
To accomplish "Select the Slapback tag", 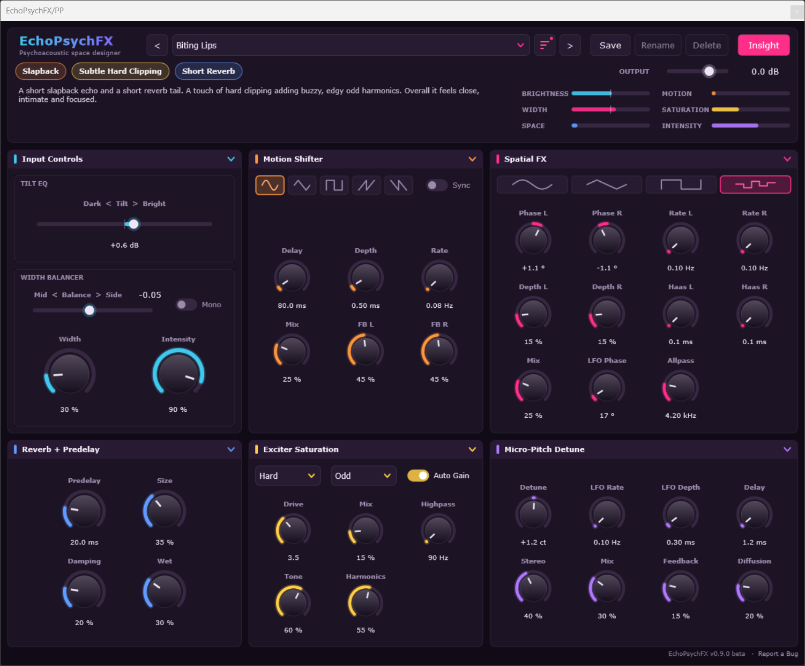I will click(41, 71).
